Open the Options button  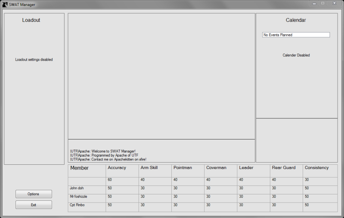coord(34,194)
